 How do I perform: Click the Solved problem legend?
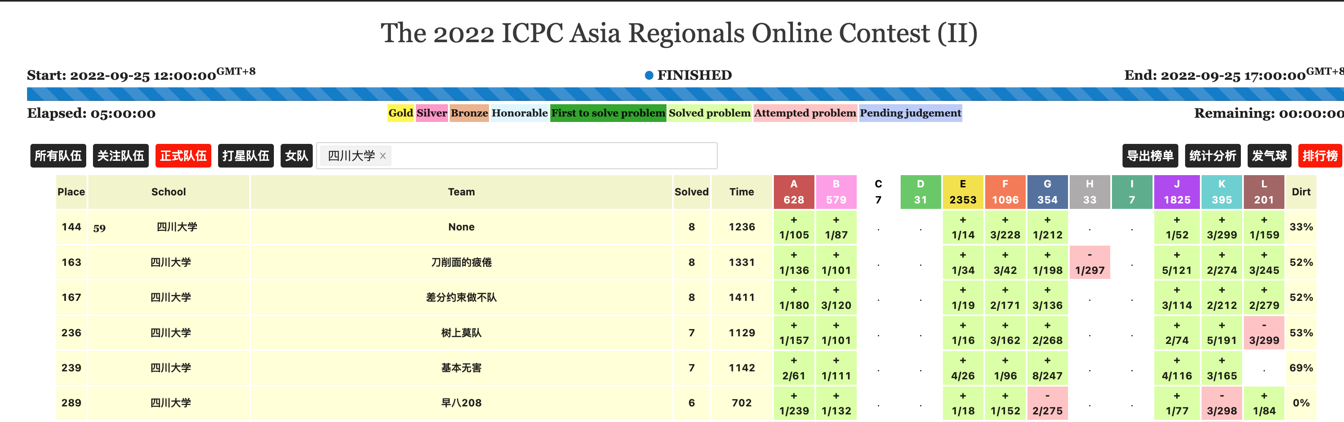710,113
